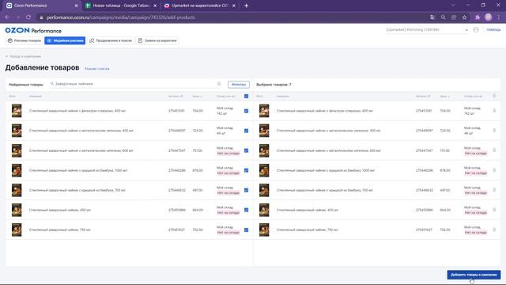The height and width of the screenshot is (285, 506).
Task: Close the Google Таблицы browser tab
Action: pyautogui.click(x=155, y=6)
